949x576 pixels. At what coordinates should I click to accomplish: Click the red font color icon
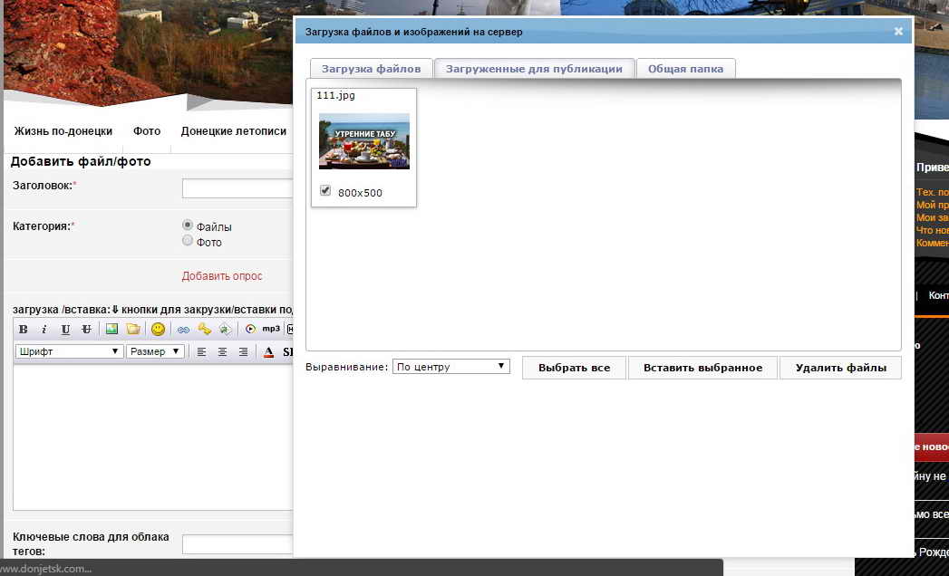coord(268,351)
